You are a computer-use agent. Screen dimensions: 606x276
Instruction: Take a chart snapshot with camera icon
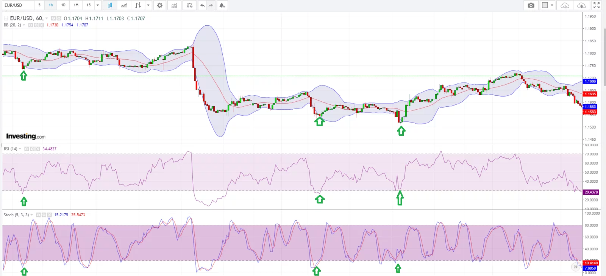click(531, 5)
